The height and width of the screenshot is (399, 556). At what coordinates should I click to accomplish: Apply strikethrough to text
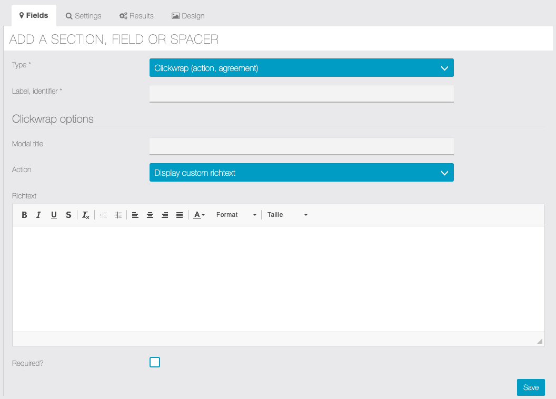[68, 215]
